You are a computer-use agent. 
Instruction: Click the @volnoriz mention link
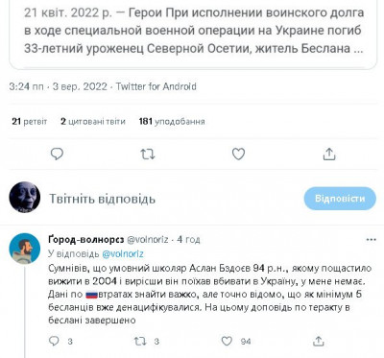[x=123, y=254]
